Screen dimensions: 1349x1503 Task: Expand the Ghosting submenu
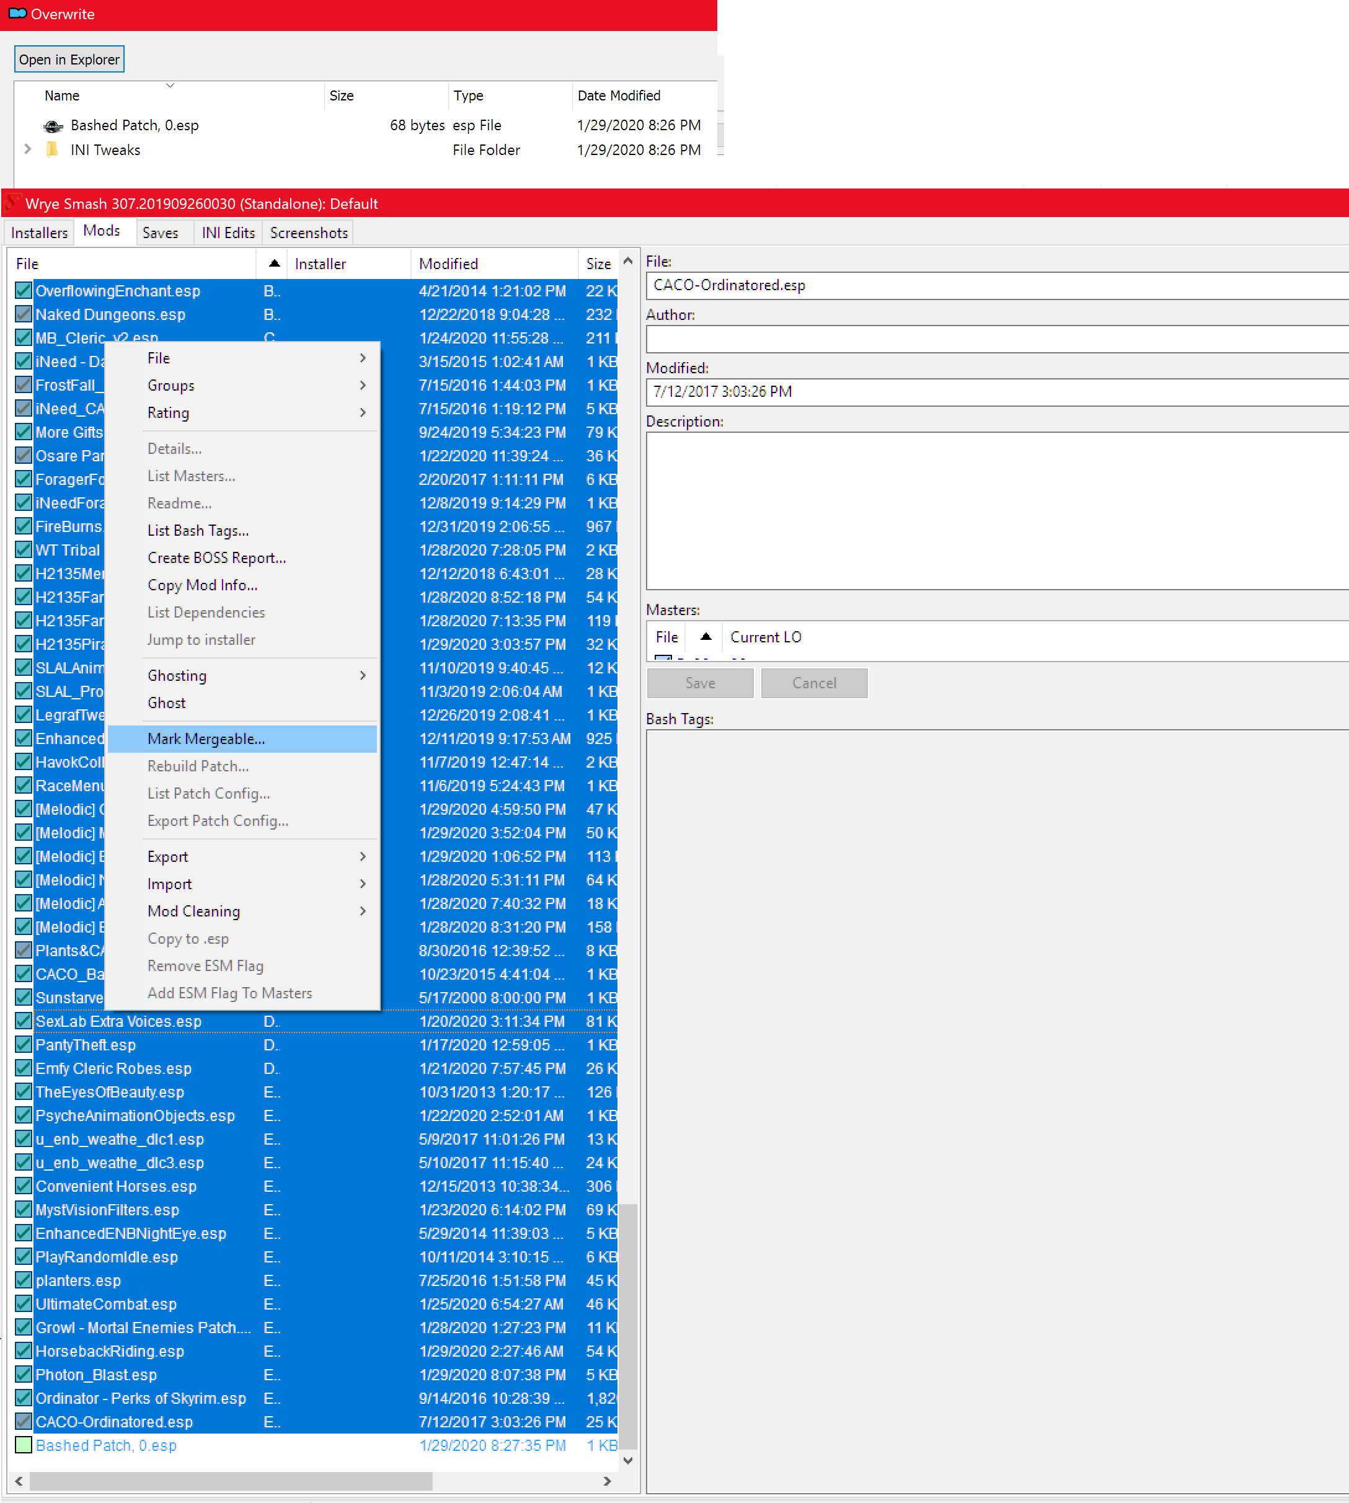click(242, 675)
